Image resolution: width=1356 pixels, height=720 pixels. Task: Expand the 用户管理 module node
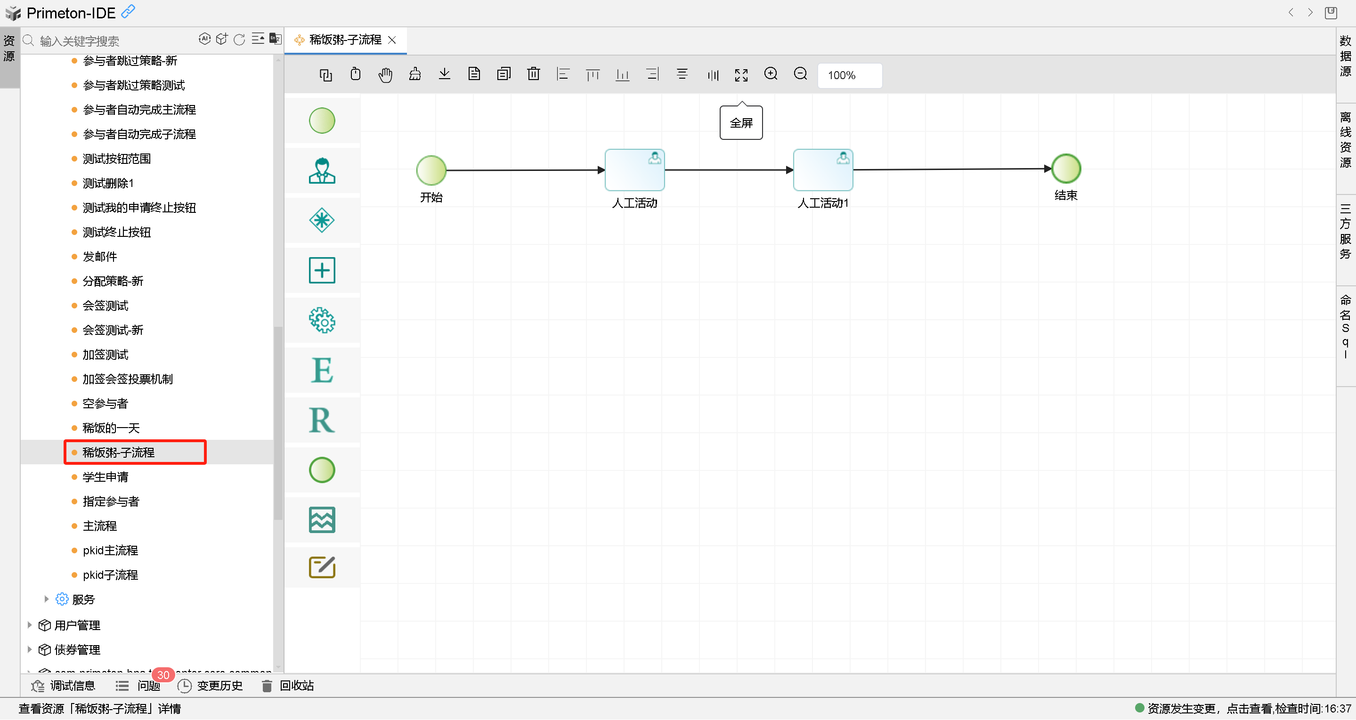tap(30, 625)
